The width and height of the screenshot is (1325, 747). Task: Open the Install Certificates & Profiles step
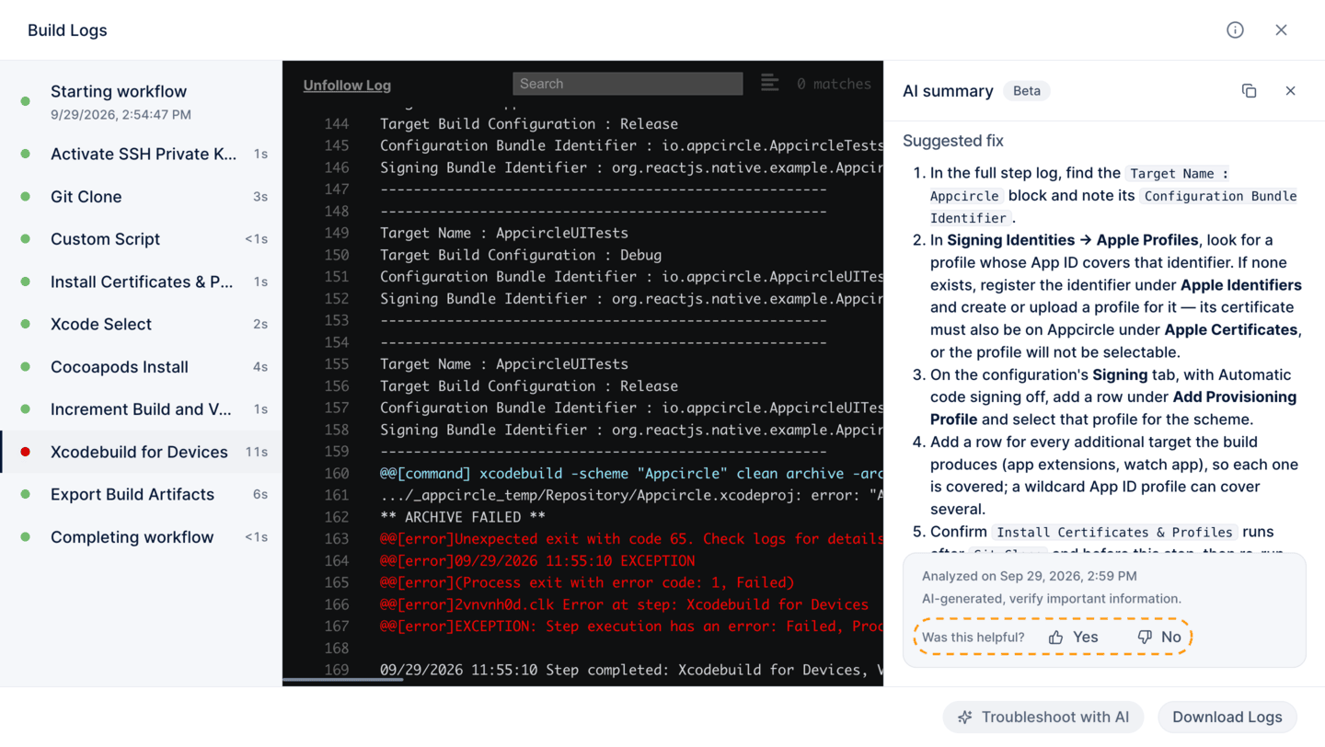pyautogui.click(x=141, y=282)
